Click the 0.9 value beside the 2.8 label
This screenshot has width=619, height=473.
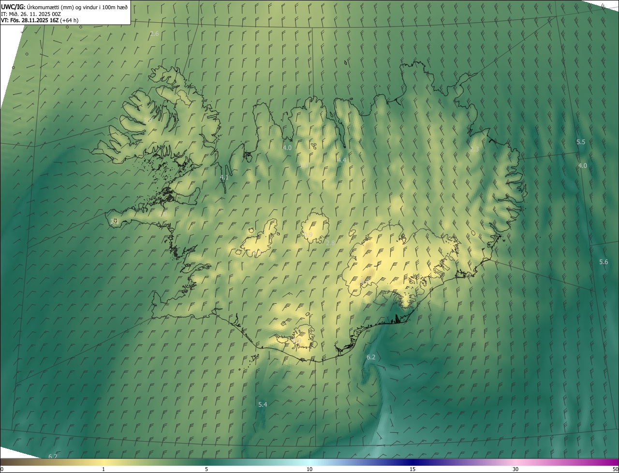coord(308,235)
